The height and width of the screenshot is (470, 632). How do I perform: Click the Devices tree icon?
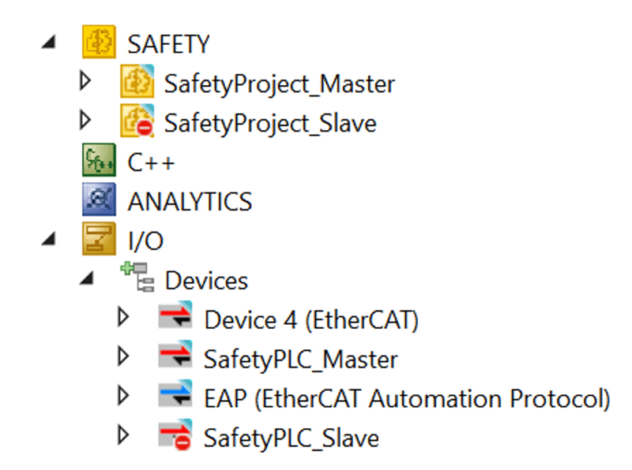137,277
